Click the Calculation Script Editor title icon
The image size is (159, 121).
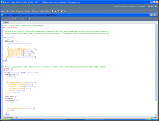tap(2, 15)
